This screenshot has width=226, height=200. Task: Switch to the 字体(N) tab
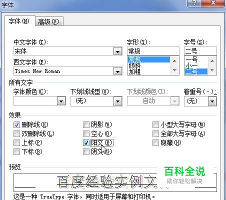coord(19,21)
